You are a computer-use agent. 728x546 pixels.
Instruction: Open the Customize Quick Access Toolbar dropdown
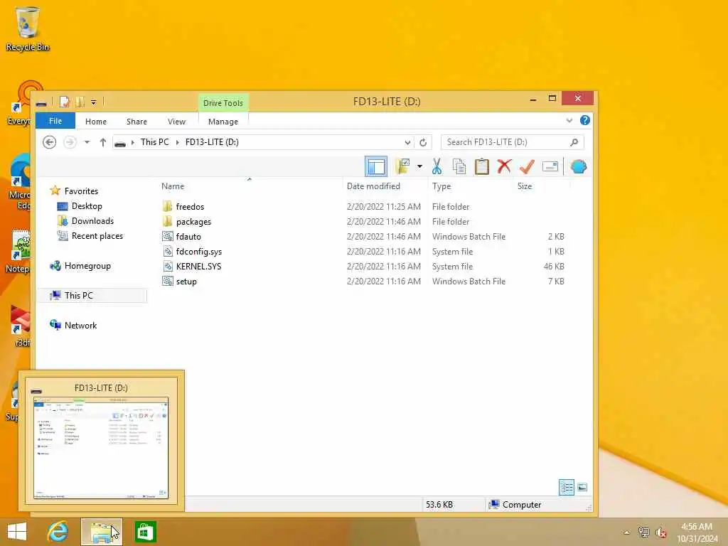point(93,102)
